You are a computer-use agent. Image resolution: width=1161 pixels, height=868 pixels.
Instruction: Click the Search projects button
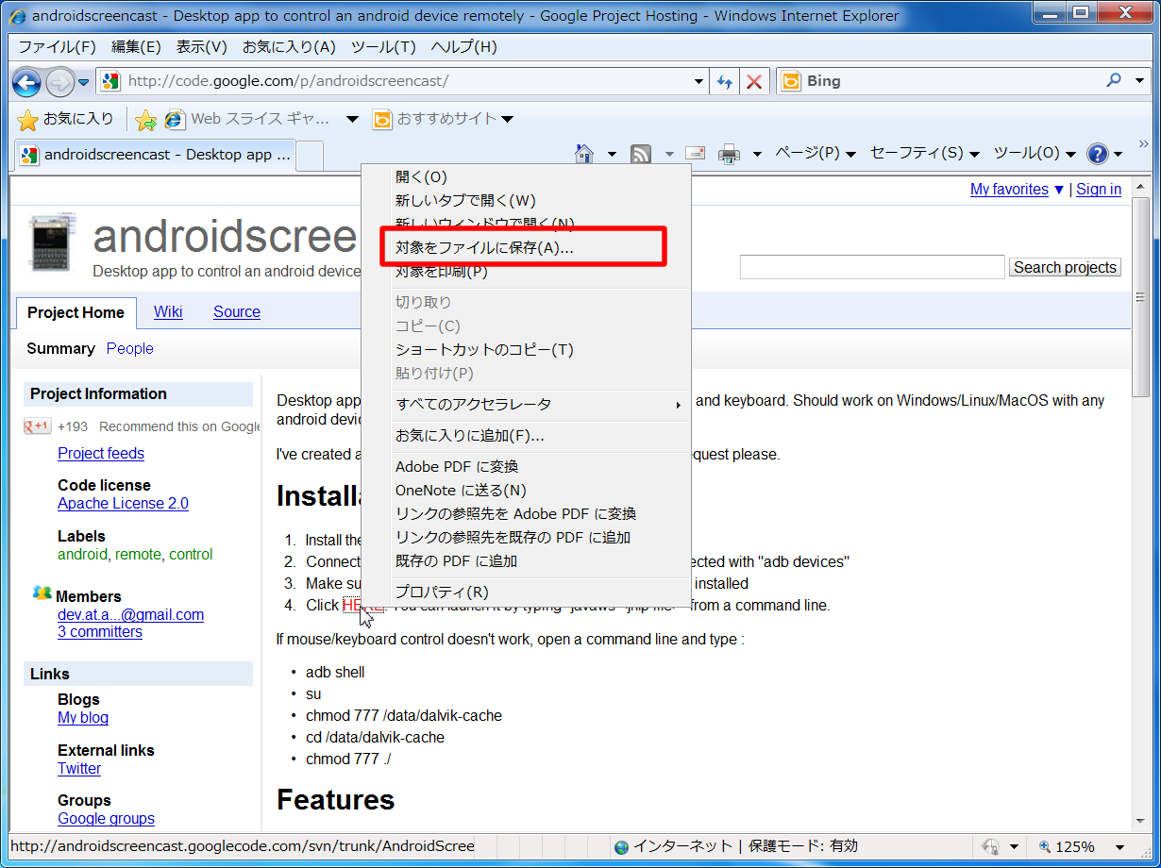click(1065, 268)
